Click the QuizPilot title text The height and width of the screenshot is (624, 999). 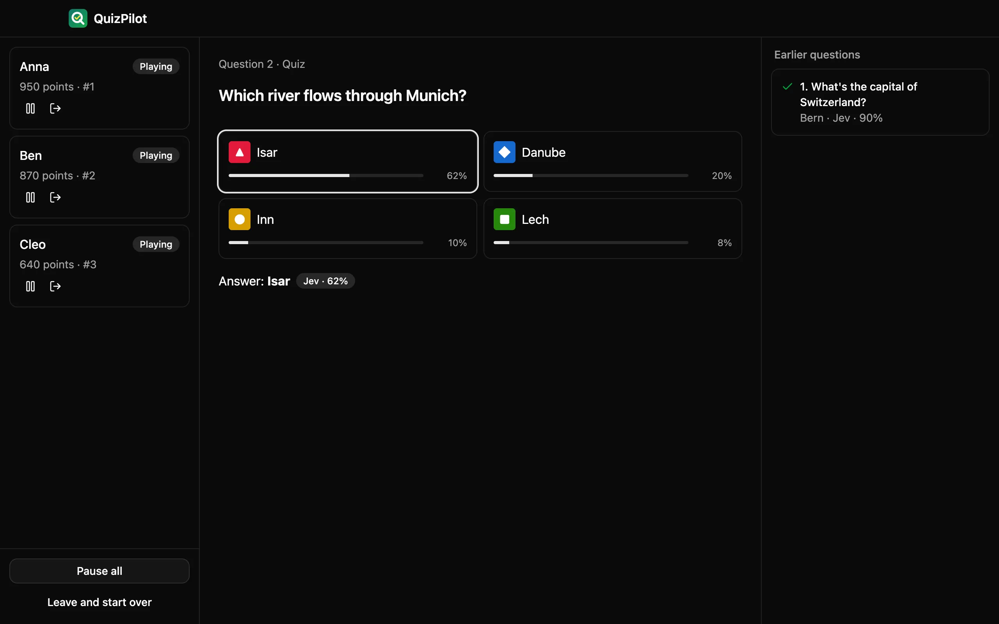[120, 19]
